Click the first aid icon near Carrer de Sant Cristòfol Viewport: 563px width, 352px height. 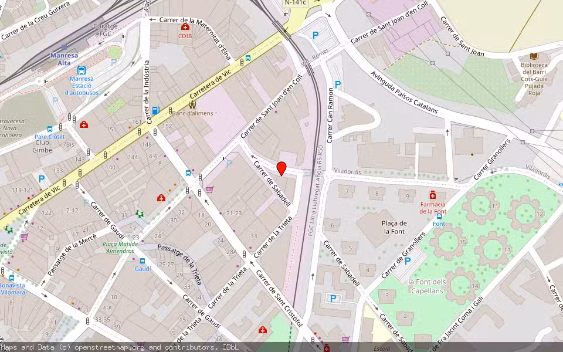262,329
